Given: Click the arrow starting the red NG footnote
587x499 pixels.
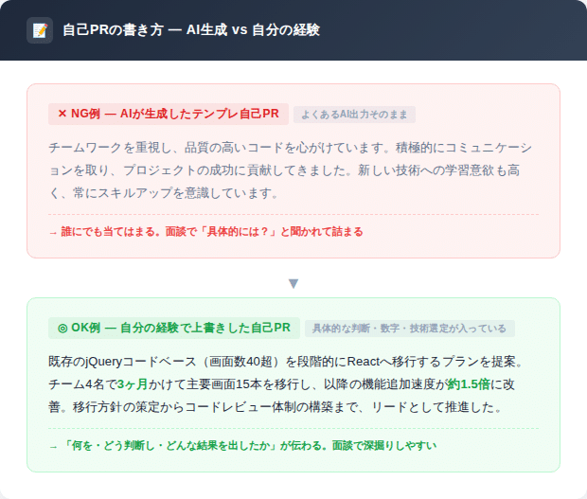Looking at the screenshot, I should click(x=53, y=231).
